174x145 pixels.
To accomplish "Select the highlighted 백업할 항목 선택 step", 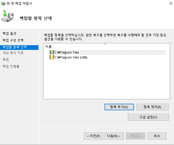I will [x=15, y=47].
